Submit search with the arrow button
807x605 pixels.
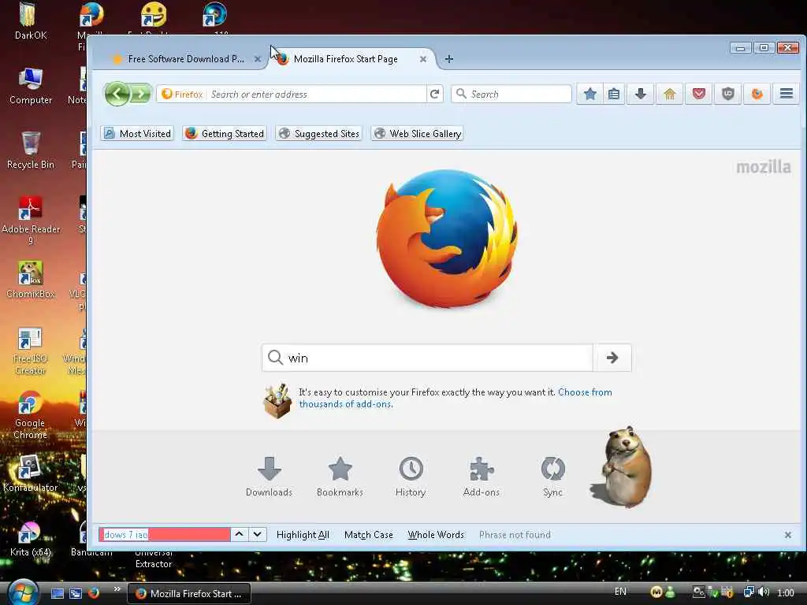[x=612, y=358]
